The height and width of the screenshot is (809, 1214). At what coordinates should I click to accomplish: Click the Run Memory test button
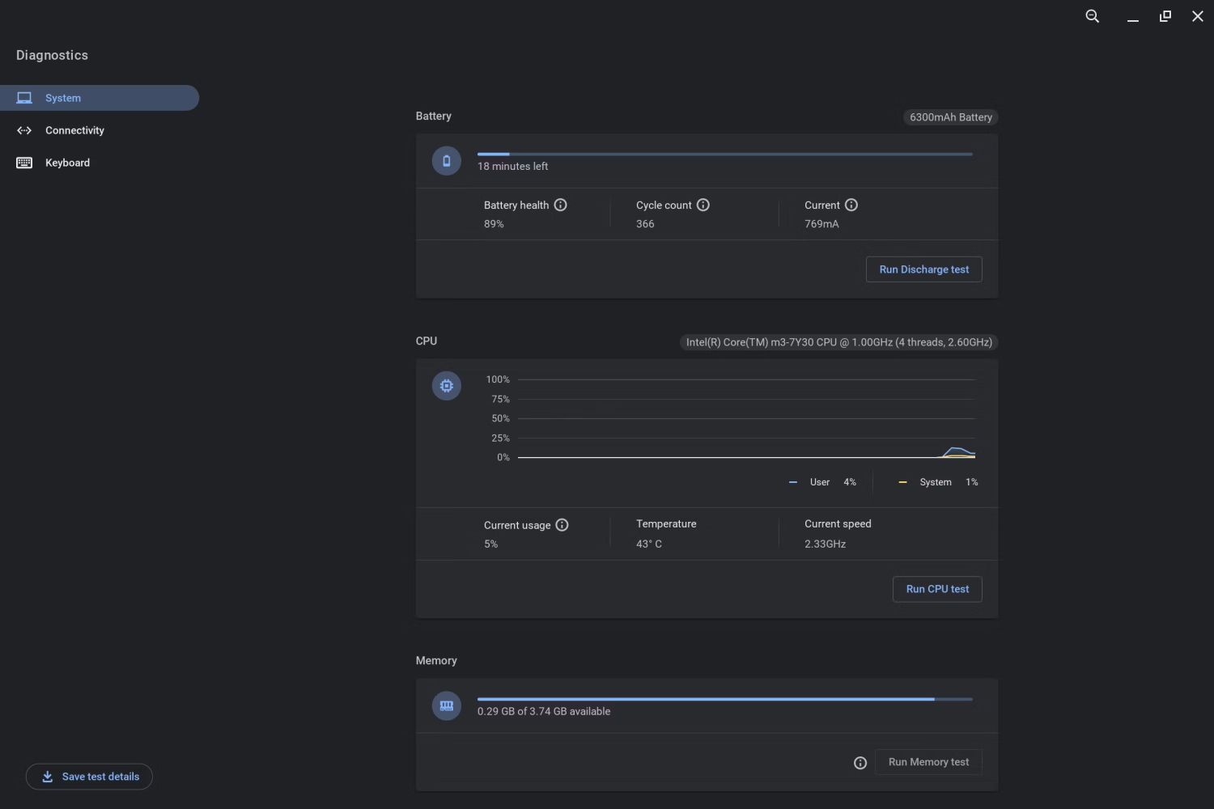pos(927,762)
